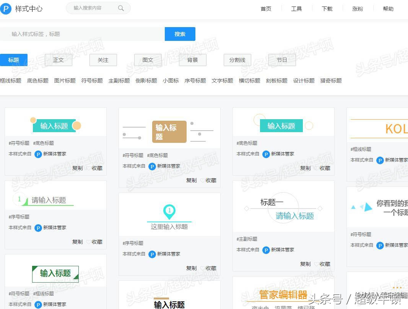Click 帮助 in the top navigation

point(388,8)
